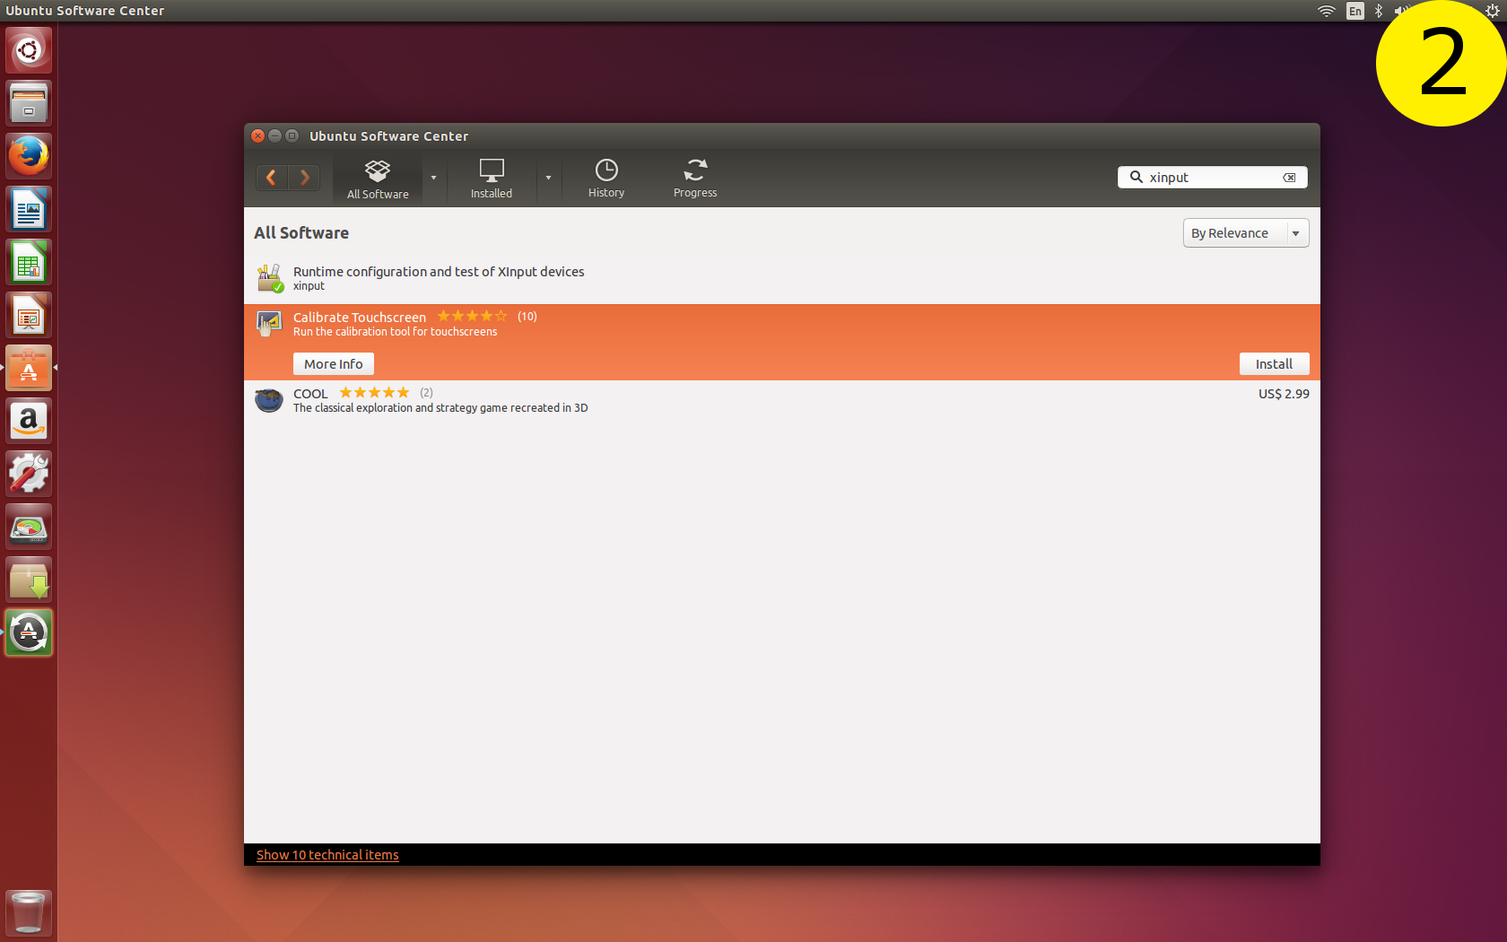The height and width of the screenshot is (942, 1507).
Task: Expand the All Software dropdown arrow
Action: 434,178
